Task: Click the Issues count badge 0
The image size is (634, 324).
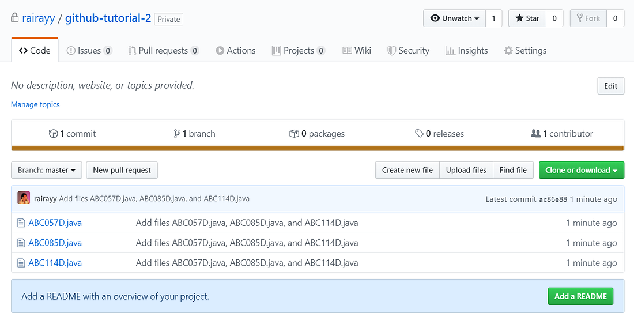Action: point(108,51)
